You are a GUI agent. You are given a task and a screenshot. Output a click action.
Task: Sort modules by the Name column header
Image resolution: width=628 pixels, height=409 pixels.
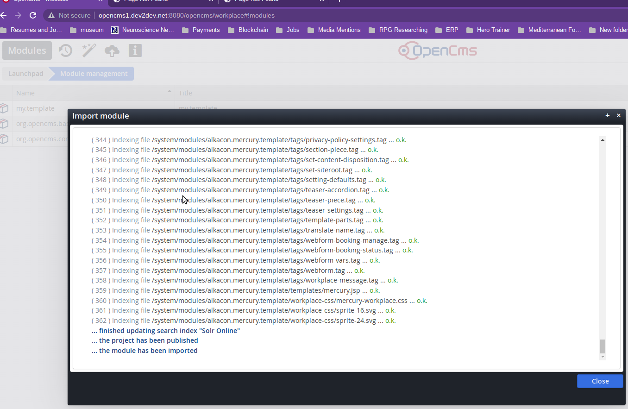pyautogui.click(x=25, y=93)
